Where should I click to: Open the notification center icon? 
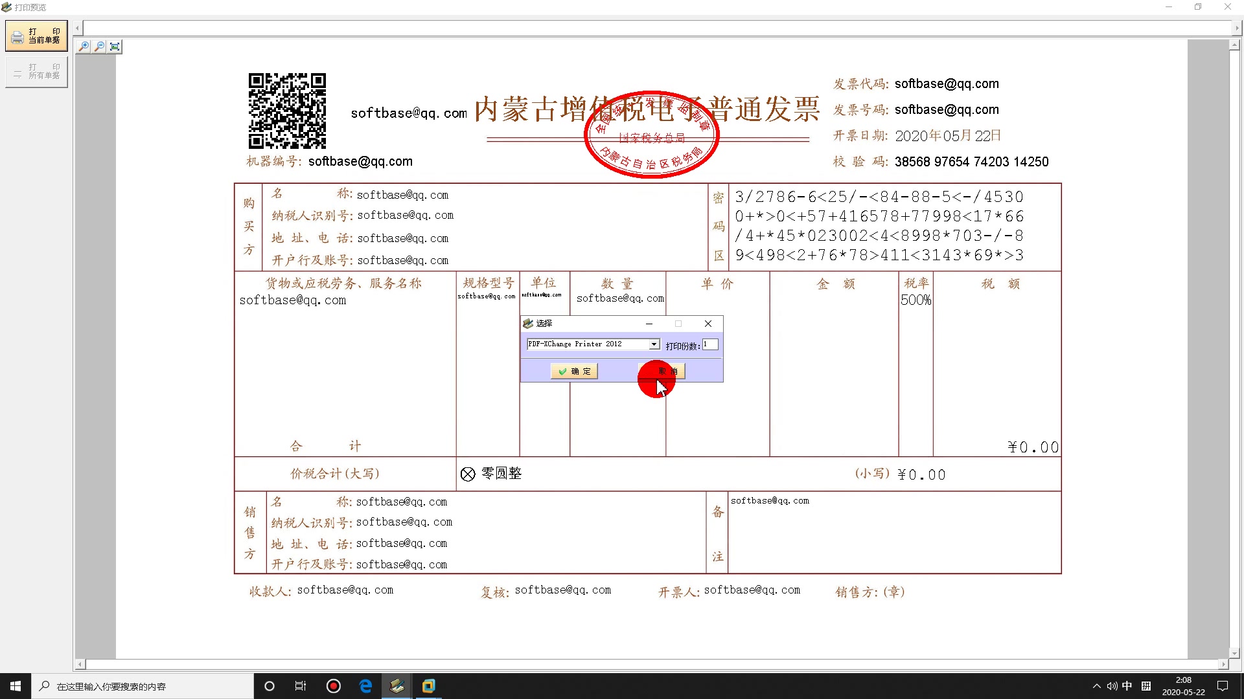point(1224,686)
